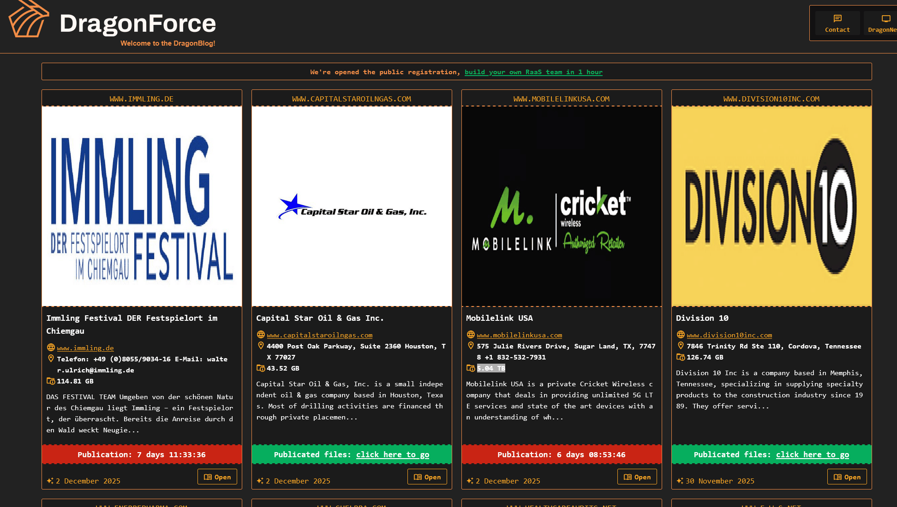Image resolution: width=897 pixels, height=507 pixels.
Task: Click the DragonForce logo icon
Action: pos(29,19)
